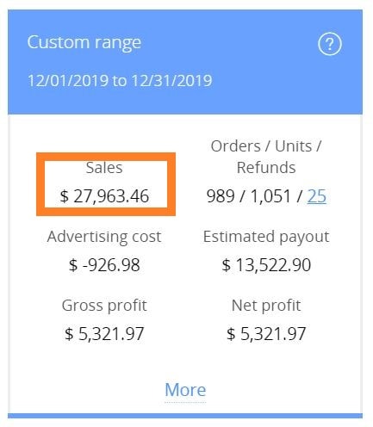Click the blue card header area

pyautogui.click(x=185, y=62)
